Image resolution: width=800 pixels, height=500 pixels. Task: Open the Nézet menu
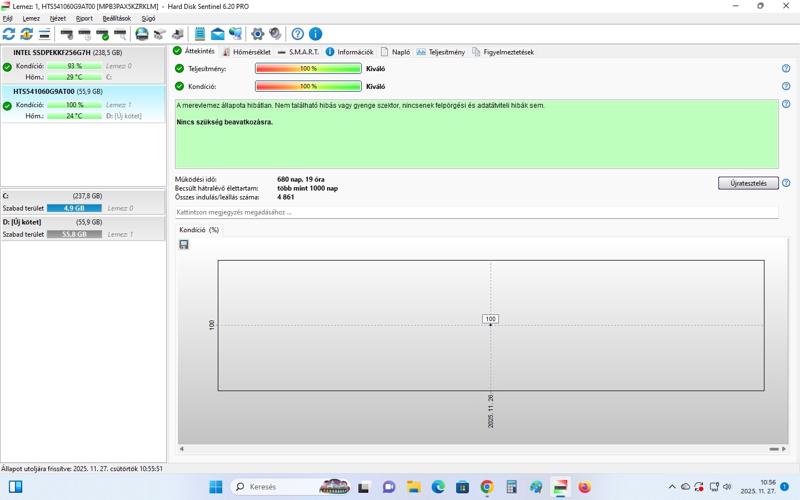58,18
